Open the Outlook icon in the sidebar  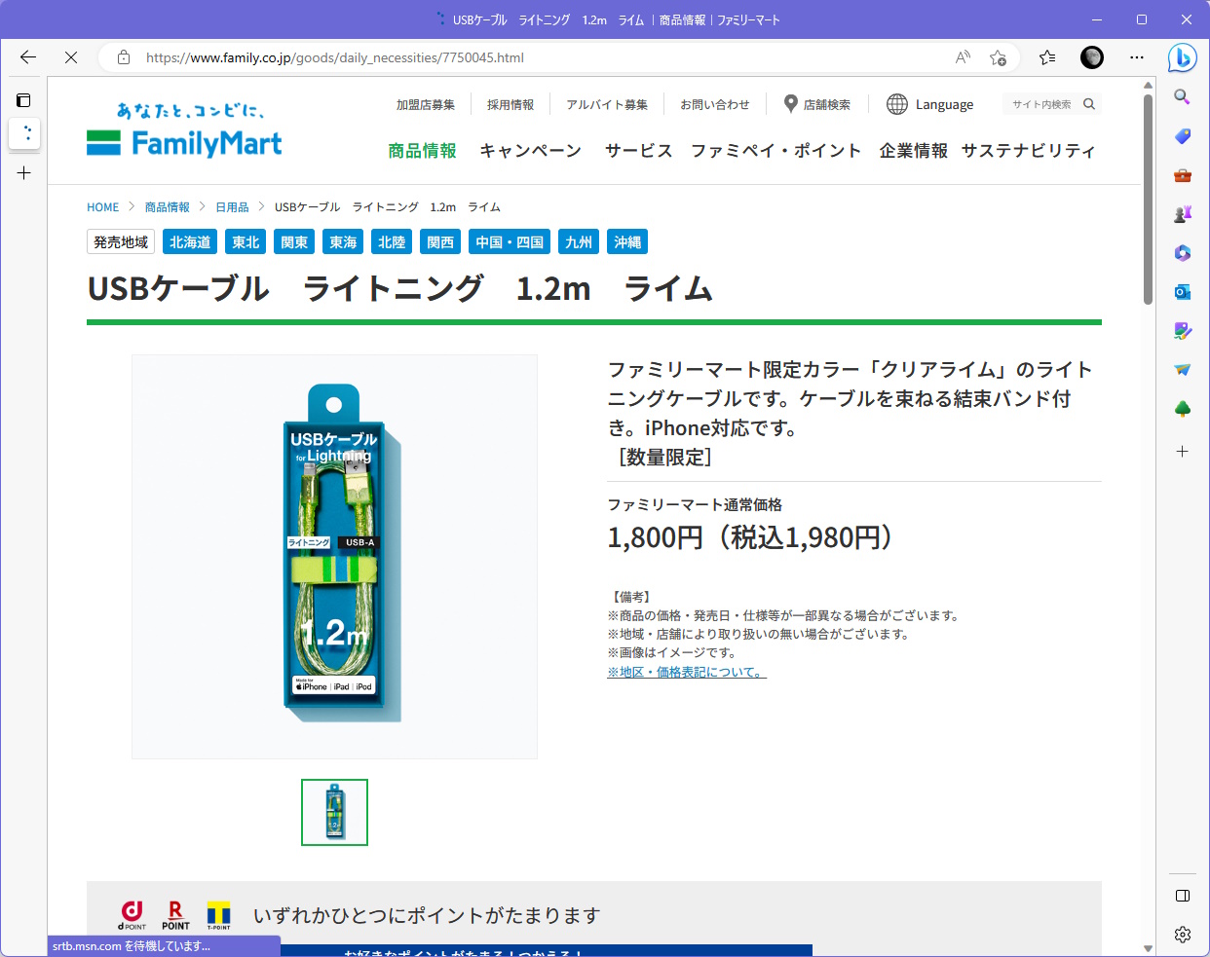click(x=1182, y=291)
